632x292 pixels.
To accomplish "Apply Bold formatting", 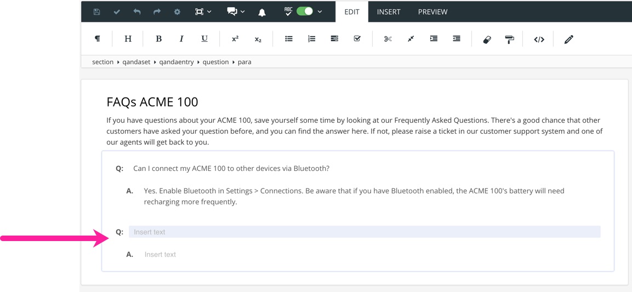I will pos(158,39).
